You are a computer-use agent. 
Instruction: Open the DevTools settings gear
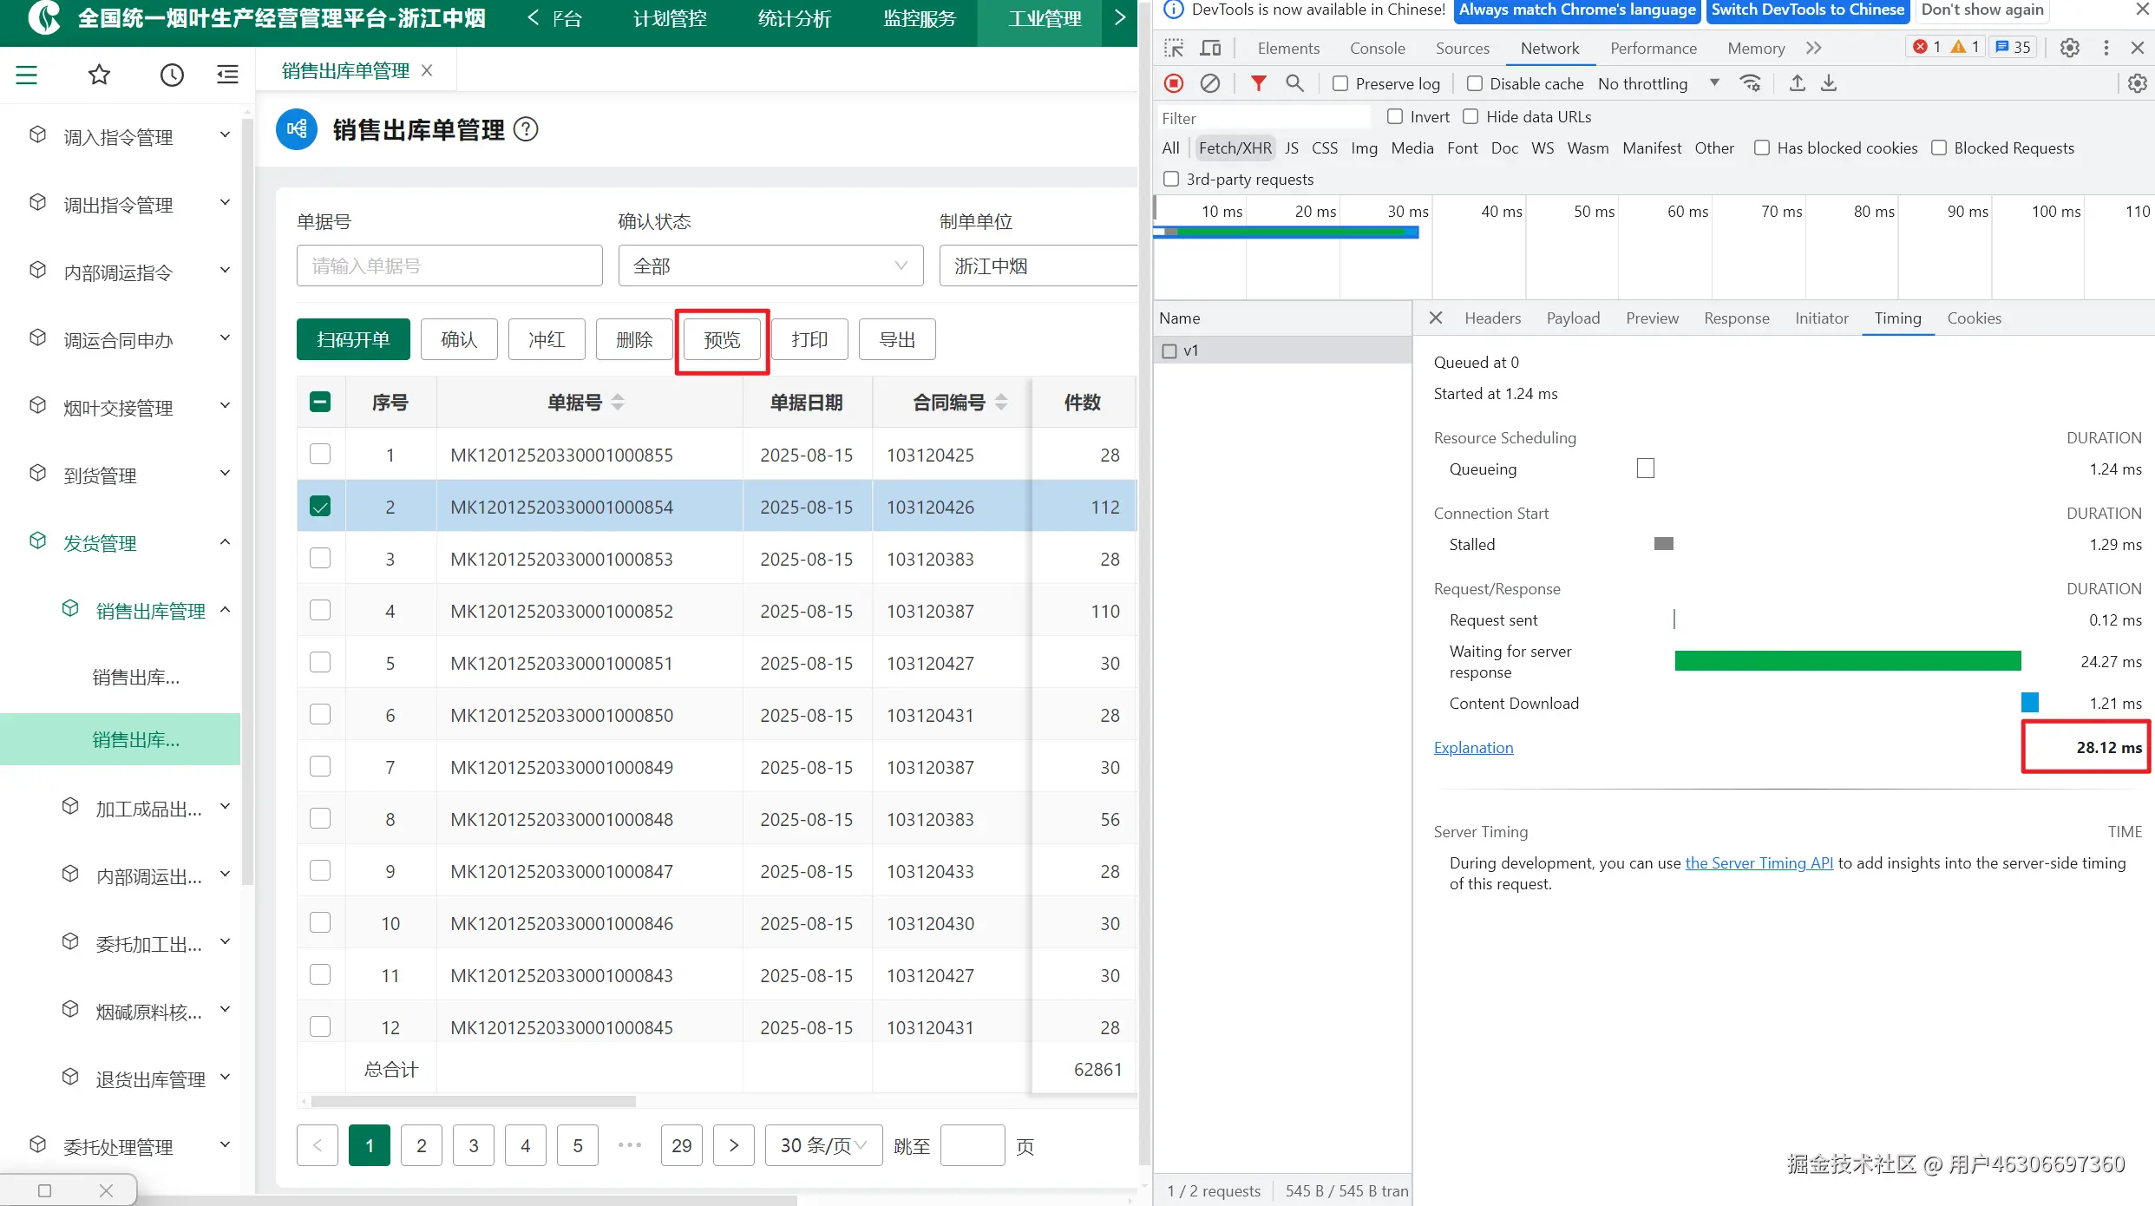click(x=2069, y=48)
